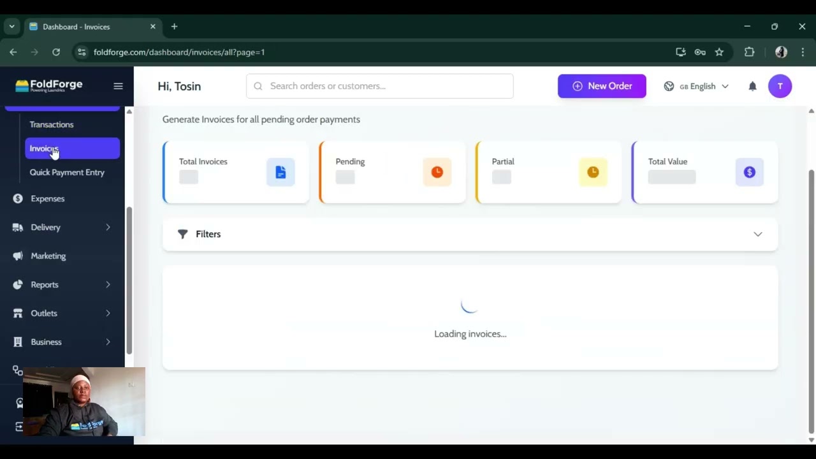This screenshot has width=816, height=459.
Task: Open password manager key icon
Action: point(700,52)
